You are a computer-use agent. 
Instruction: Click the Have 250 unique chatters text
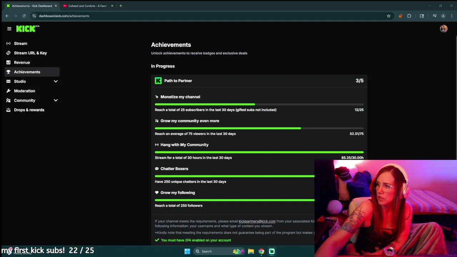tap(190, 182)
